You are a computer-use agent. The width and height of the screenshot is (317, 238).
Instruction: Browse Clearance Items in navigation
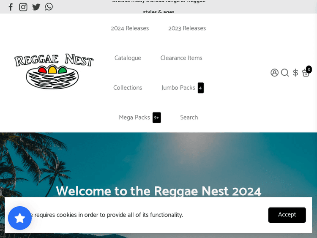click(x=181, y=58)
